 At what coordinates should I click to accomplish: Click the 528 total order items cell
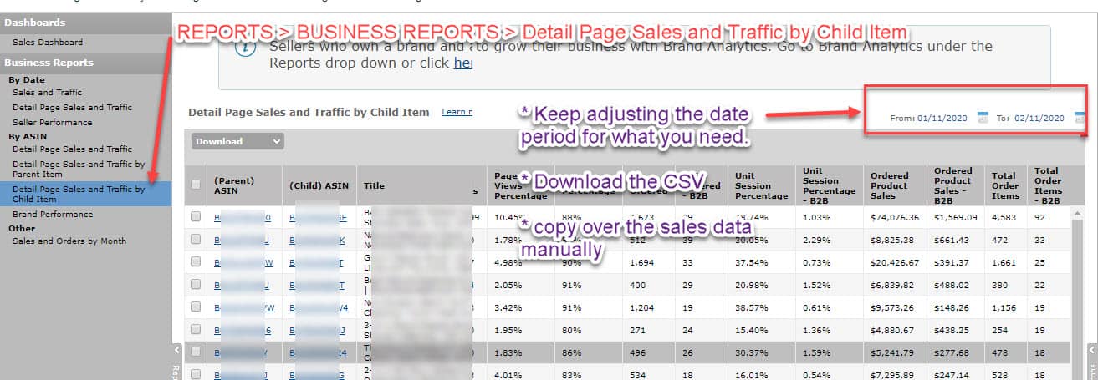[x=1000, y=375]
